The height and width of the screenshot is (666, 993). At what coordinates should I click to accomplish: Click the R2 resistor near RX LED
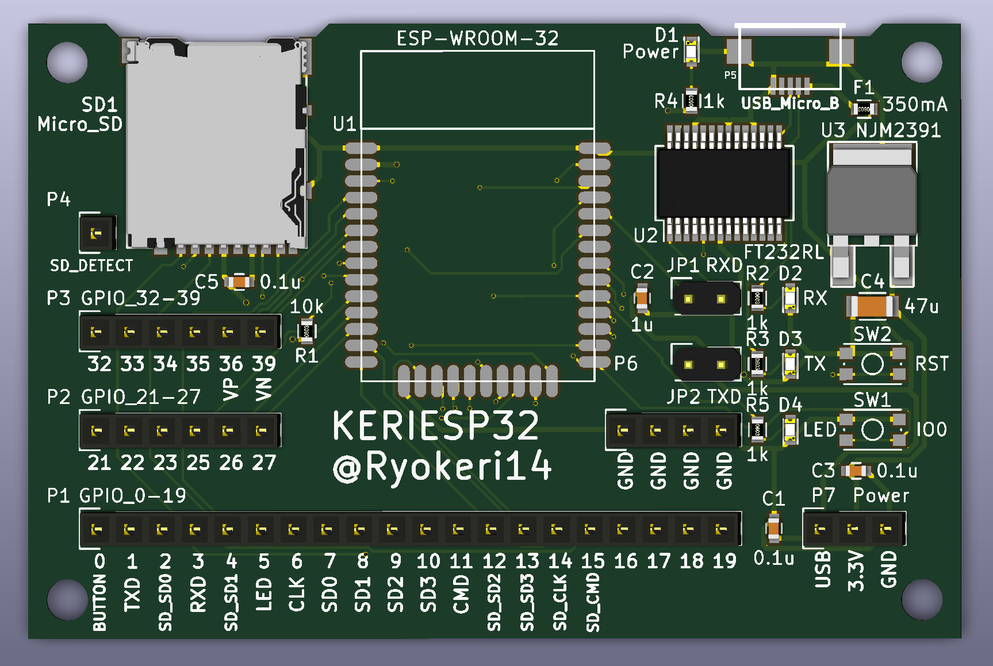click(x=757, y=298)
